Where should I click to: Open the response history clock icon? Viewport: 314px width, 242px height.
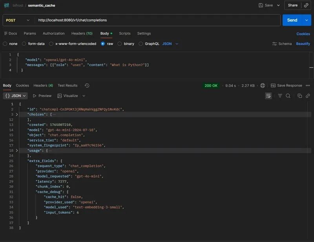pyautogui.click(x=87, y=86)
